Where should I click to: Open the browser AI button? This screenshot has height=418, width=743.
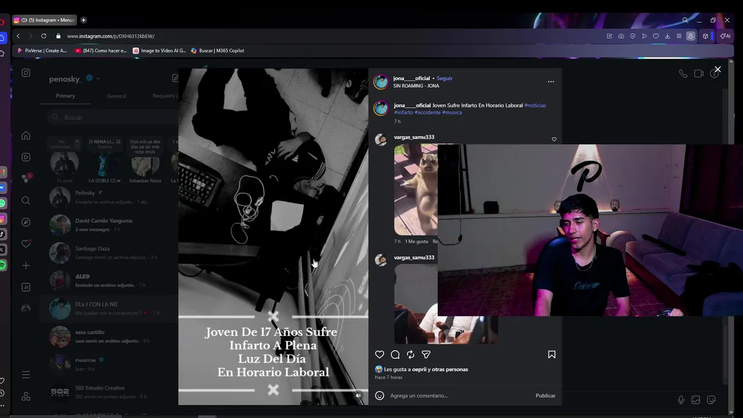pyautogui.click(x=725, y=36)
